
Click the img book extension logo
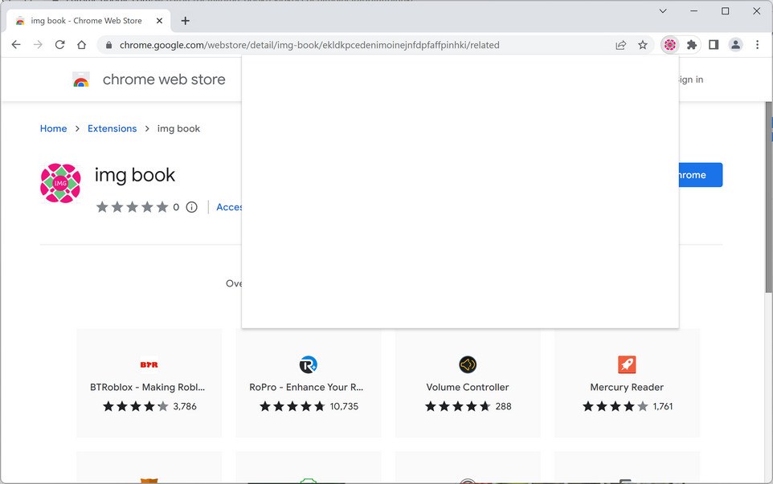pyautogui.click(x=60, y=183)
